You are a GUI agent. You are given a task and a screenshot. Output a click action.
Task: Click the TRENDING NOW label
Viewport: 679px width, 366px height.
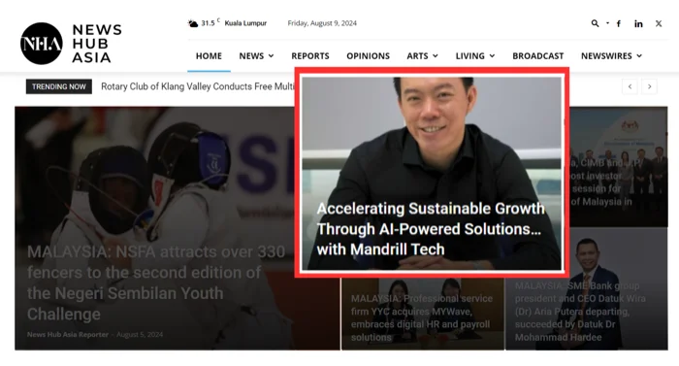pyautogui.click(x=59, y=86)
